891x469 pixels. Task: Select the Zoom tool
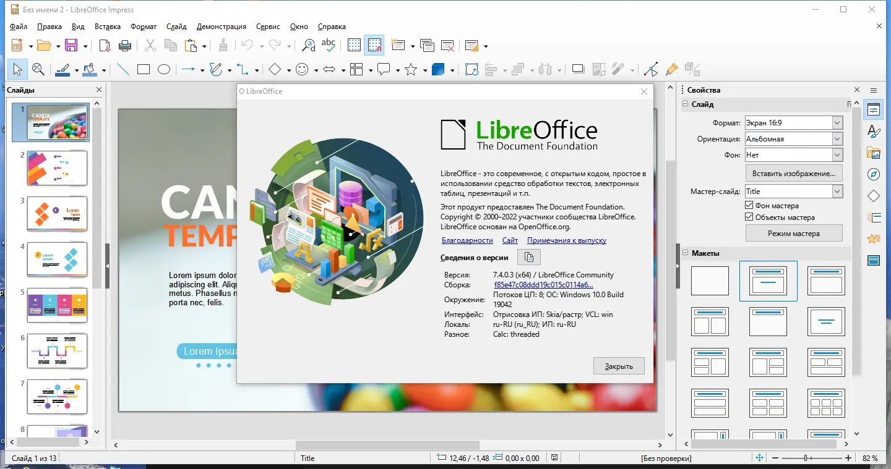(x=38, y=69)
